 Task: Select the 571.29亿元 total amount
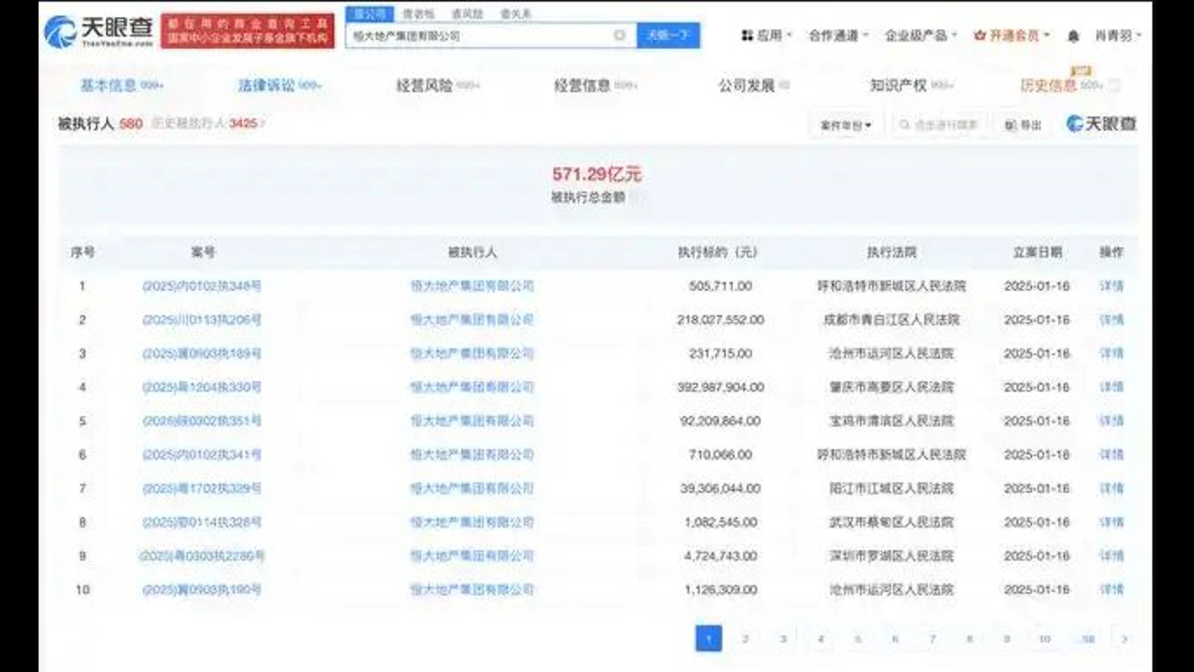click(x=596, y=174)
